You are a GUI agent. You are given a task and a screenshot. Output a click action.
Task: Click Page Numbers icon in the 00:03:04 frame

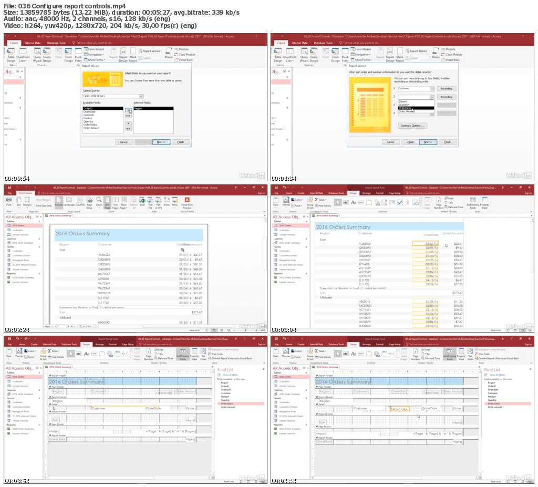tap(439, 202)
